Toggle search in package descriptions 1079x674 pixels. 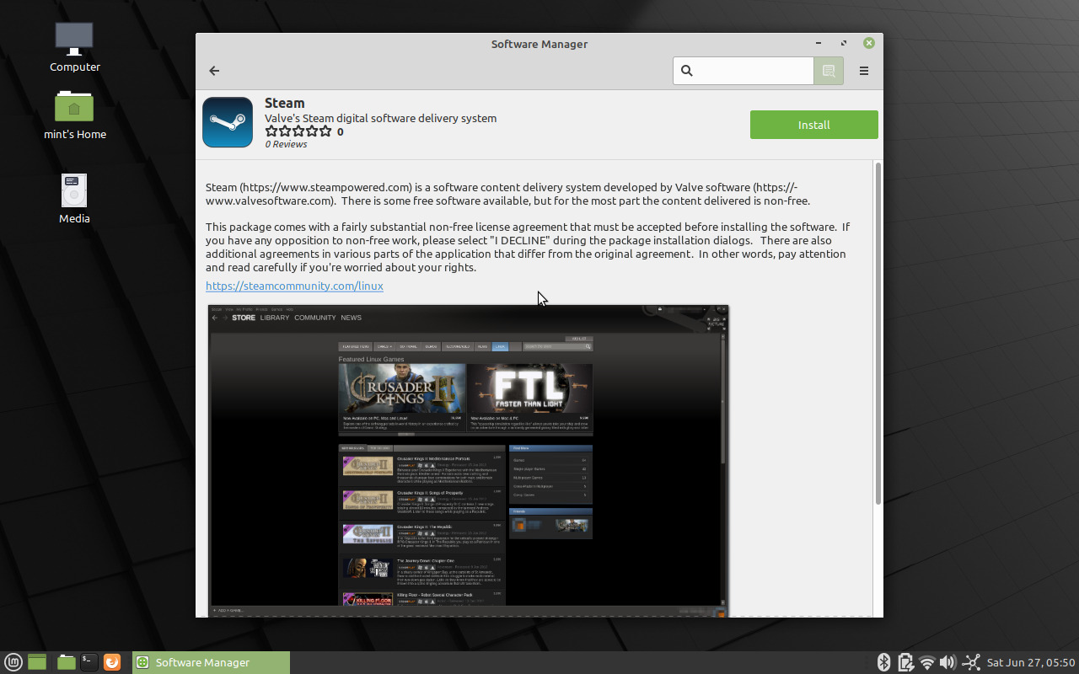click(829, 71)
